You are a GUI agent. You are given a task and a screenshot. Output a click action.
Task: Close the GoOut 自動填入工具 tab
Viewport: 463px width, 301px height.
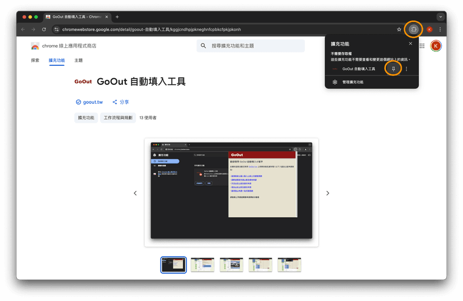click(x=107, y=17)
